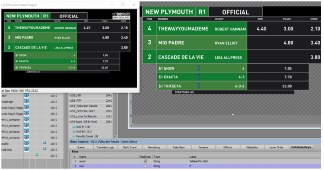Image resolution: width=324 pixels, height=170 pixels.
Task: Click the Results Crawls folder icon
Action: [74, 137]
